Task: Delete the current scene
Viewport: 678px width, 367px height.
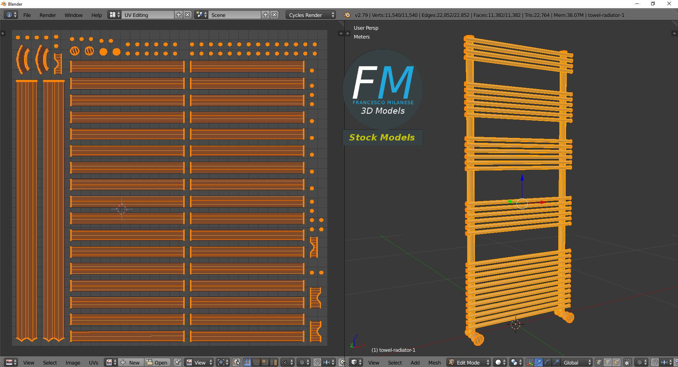Action: pyautogui.click(x=275, y=15)
